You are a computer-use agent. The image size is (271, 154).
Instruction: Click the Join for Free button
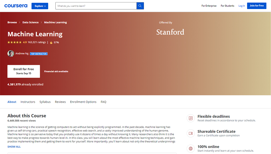tap(257, 6)
